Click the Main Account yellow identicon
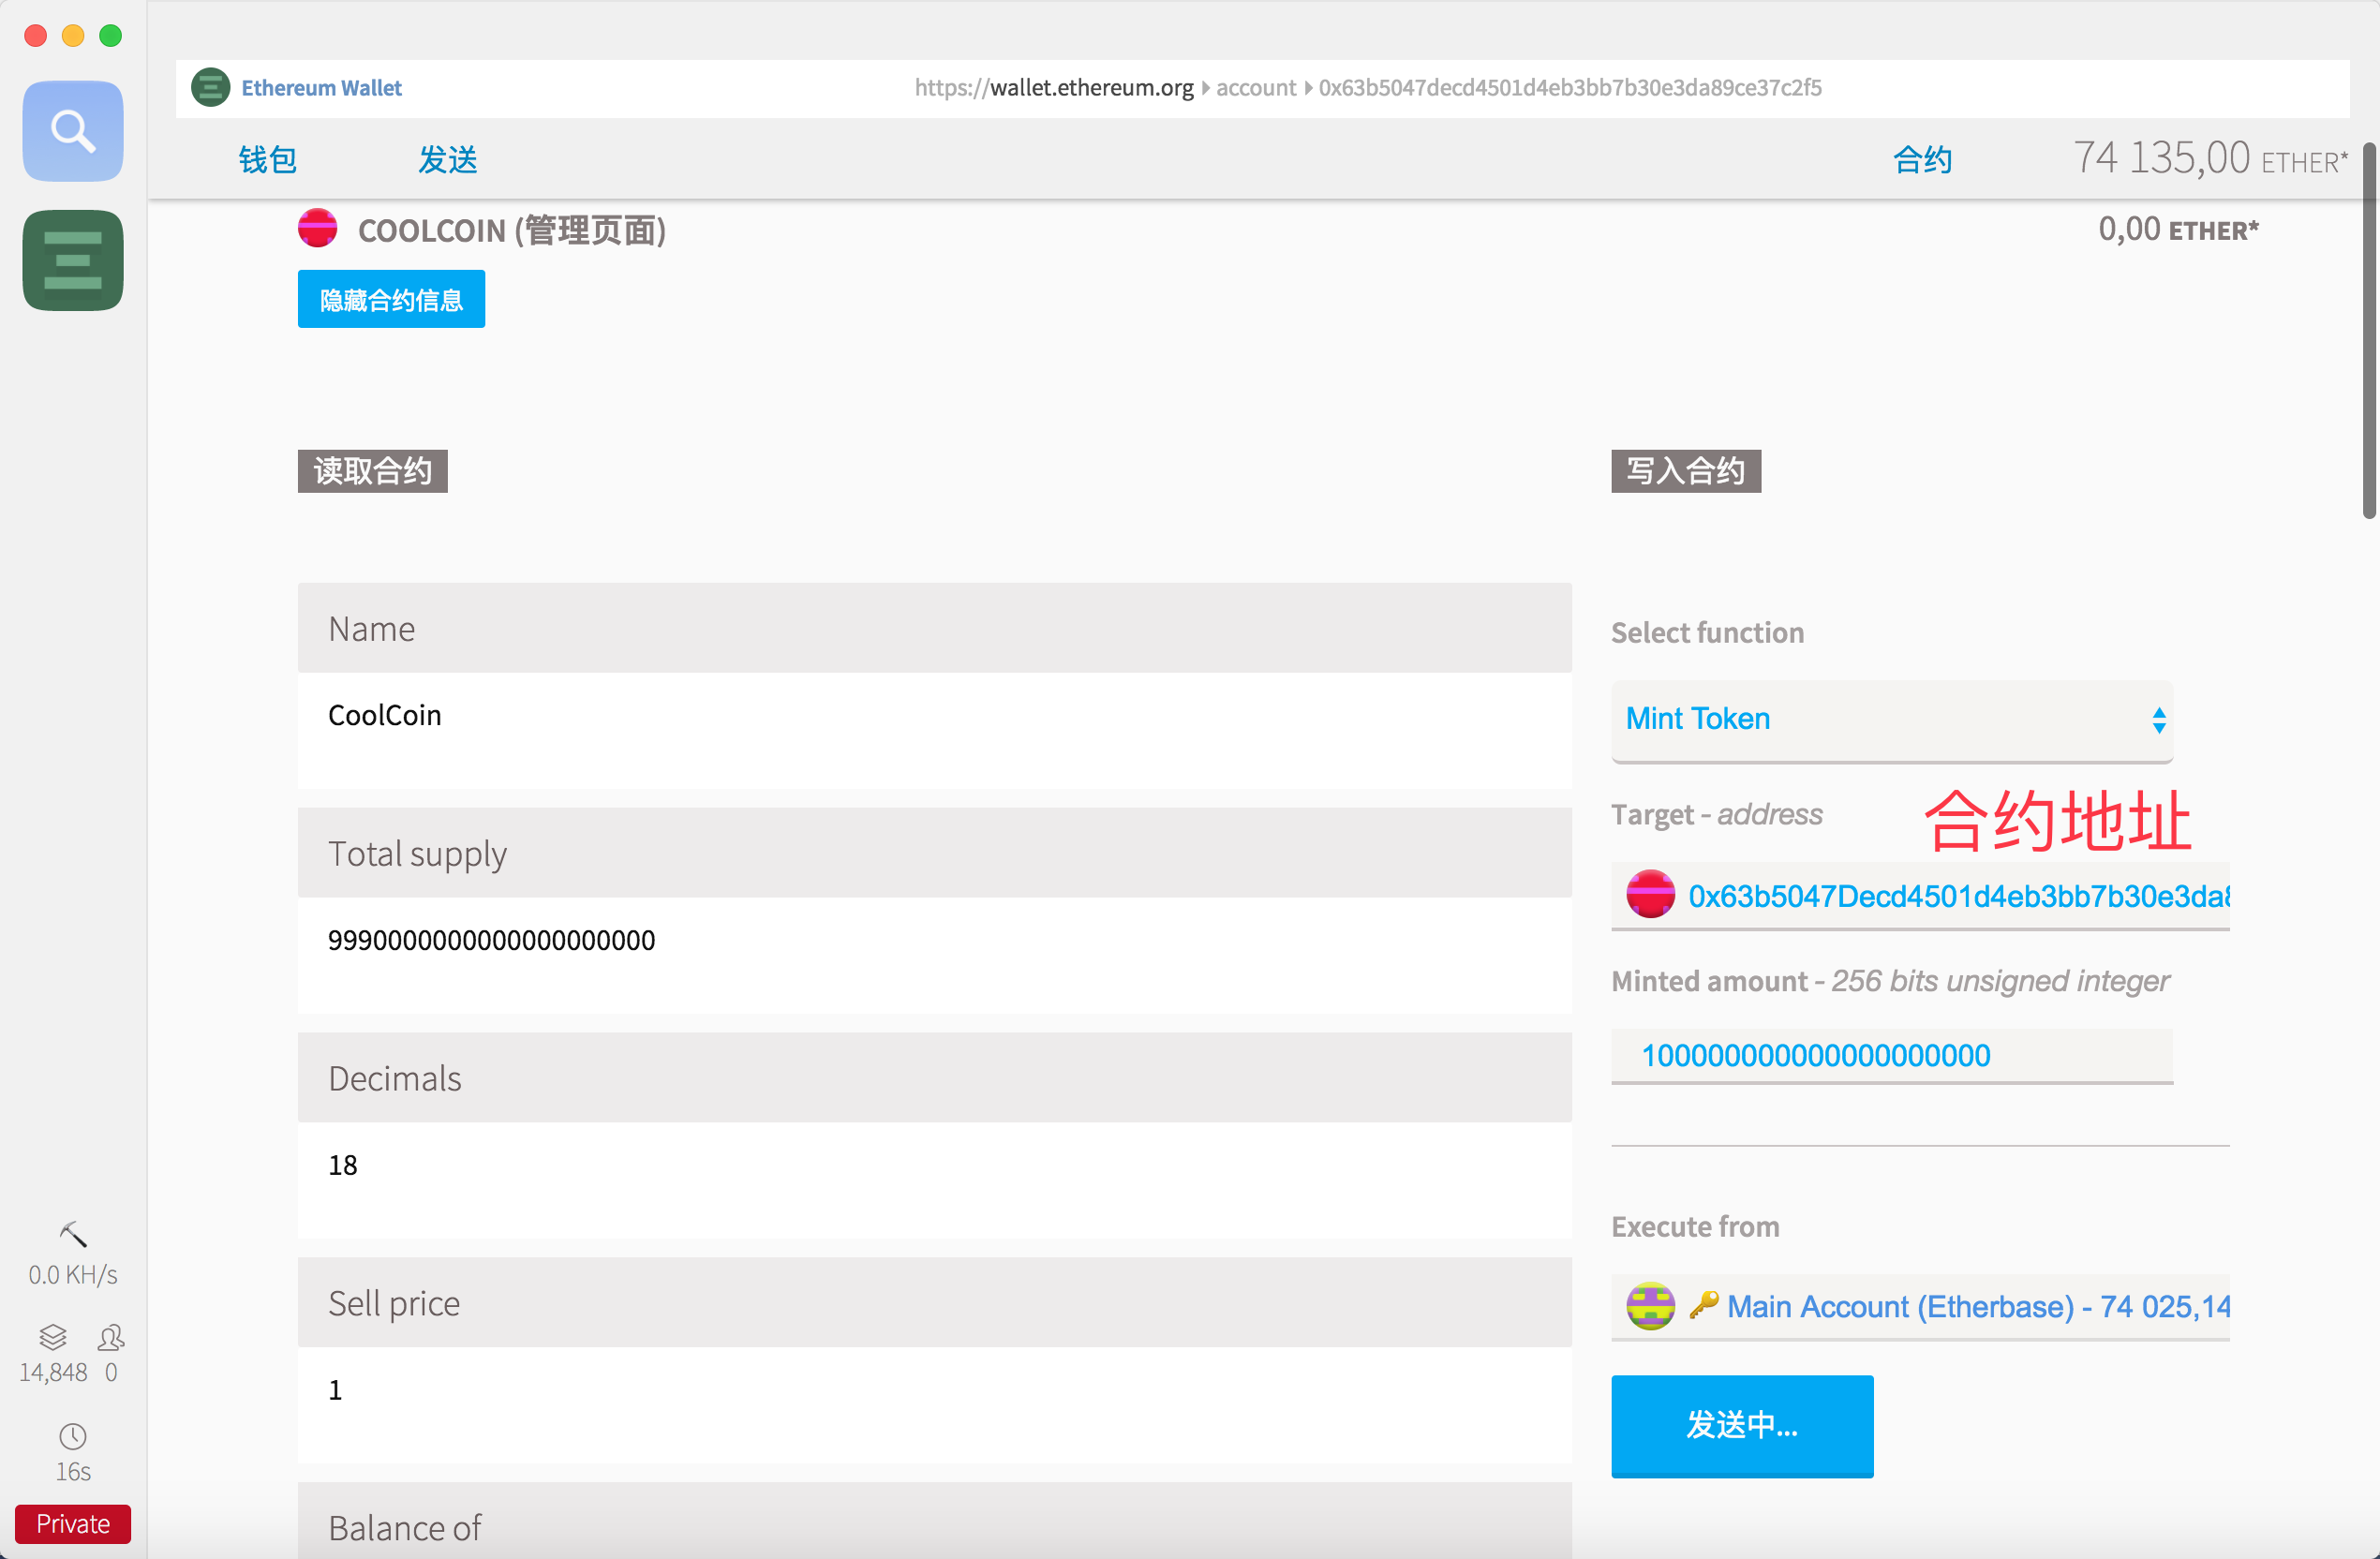2380x1559 pixels. pos(1650,1306)
